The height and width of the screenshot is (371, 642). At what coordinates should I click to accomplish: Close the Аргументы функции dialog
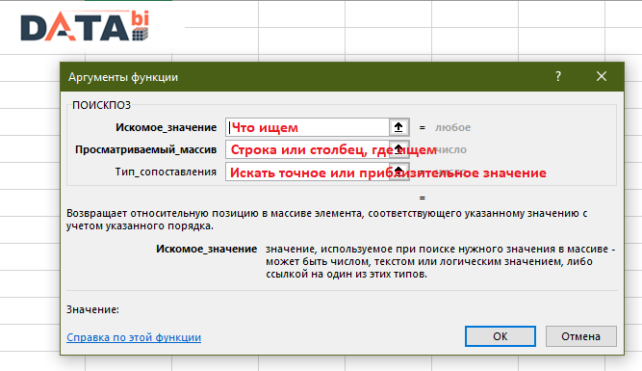click(x=602, y=76)
